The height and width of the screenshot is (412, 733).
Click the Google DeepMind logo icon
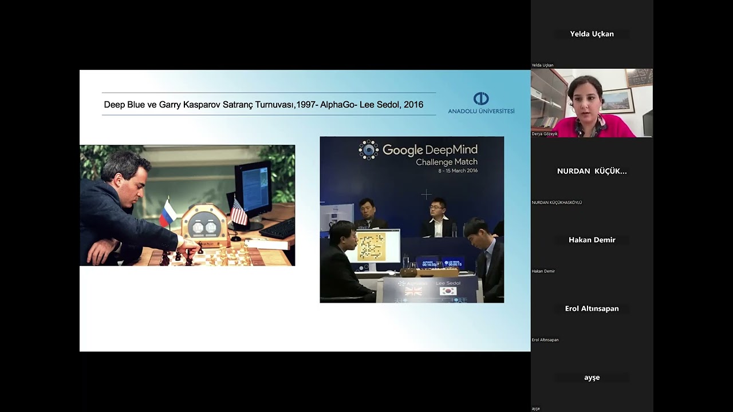pos(369,150)
